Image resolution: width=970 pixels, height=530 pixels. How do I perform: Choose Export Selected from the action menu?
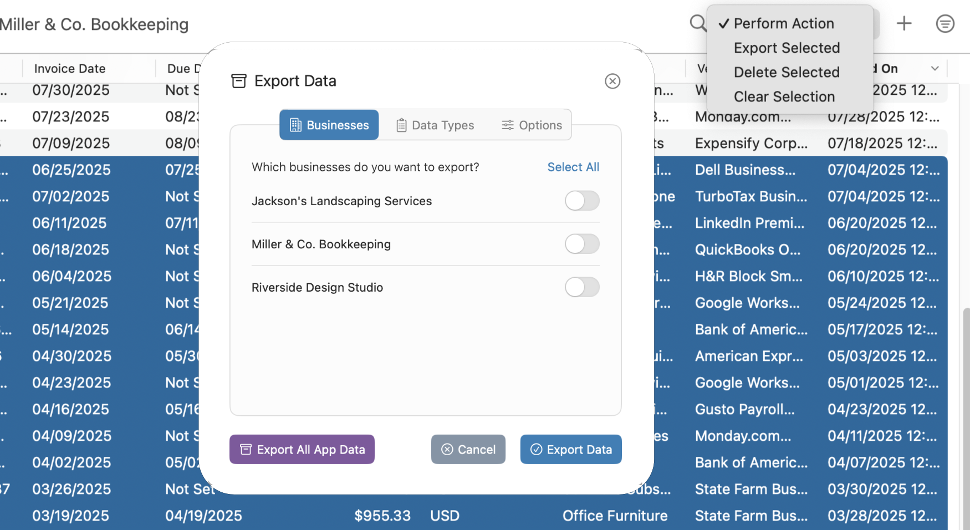coord(787,48)
